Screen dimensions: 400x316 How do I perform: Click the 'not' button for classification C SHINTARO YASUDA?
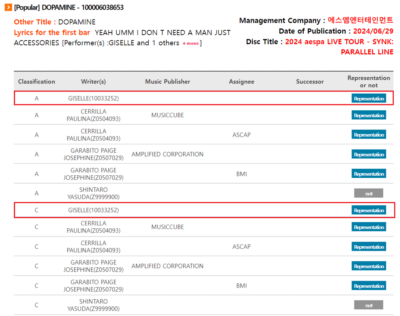tap(369, 305)
